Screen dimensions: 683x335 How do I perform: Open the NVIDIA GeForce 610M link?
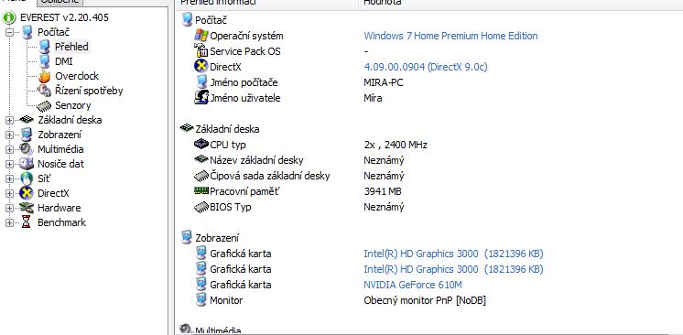[x=413, y=285]
